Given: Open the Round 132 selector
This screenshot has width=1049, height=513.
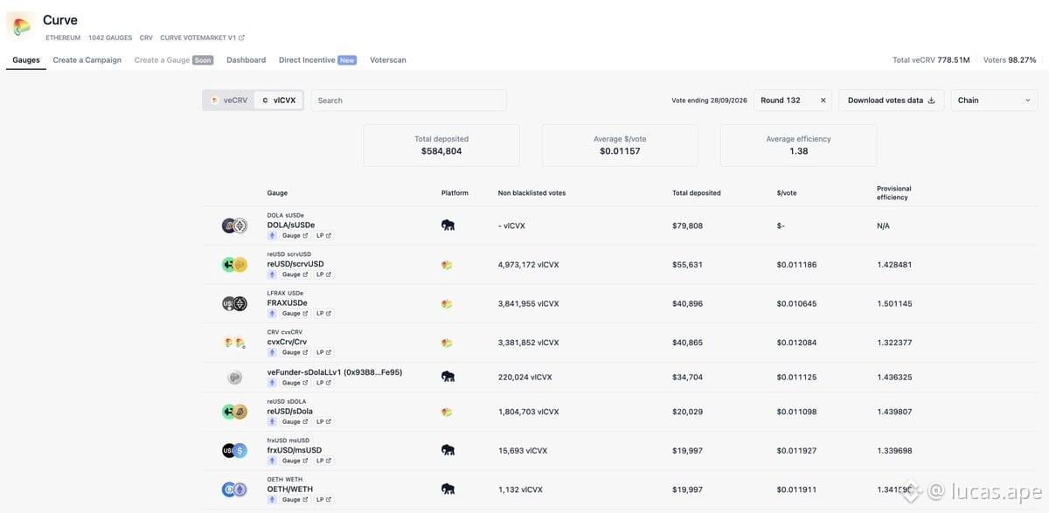Looking at the screenshot, I should pos(793,101).
